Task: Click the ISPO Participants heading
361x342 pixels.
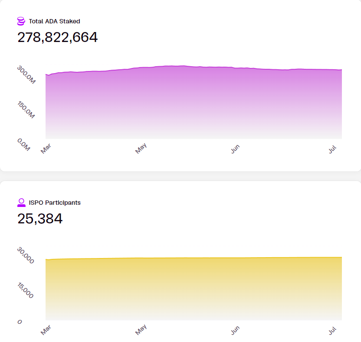Action: [55, 202]
